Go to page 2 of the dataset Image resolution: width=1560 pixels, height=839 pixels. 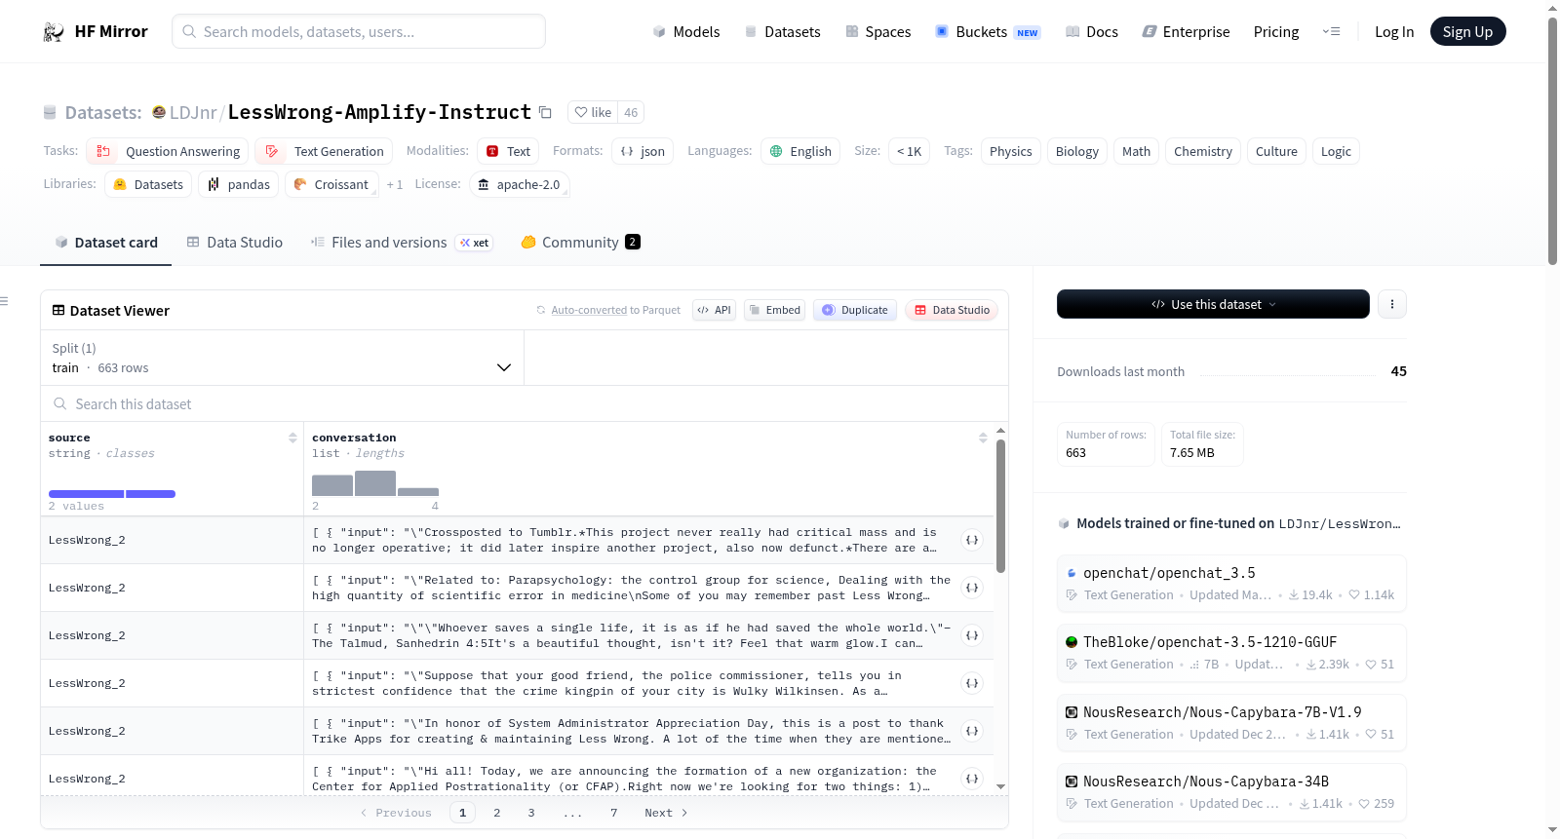pyautogui.click(x=497, y=813)
